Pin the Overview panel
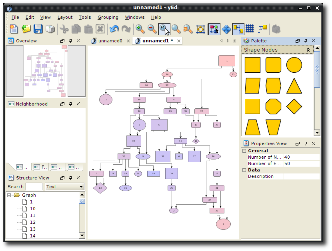 coord(70,40)
